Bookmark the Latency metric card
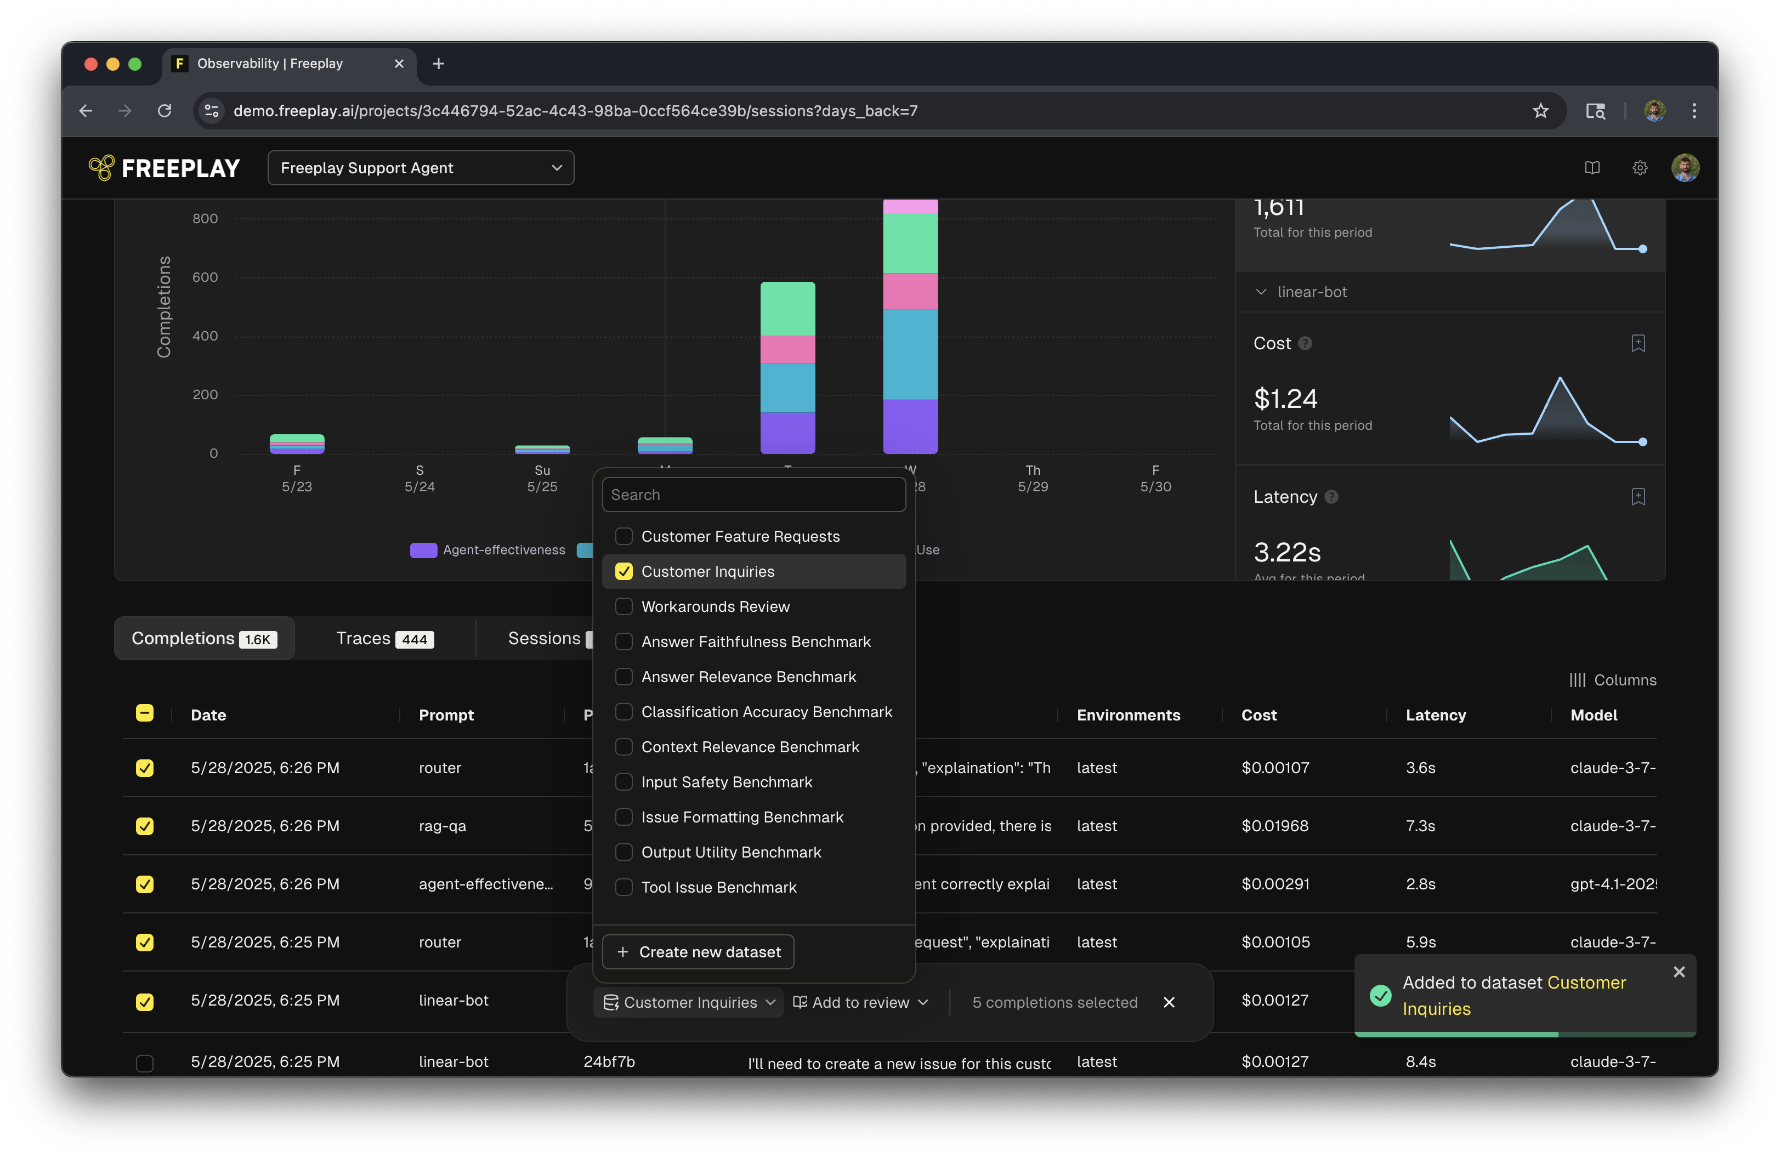The image size is (1780, 1158). 1638,496
